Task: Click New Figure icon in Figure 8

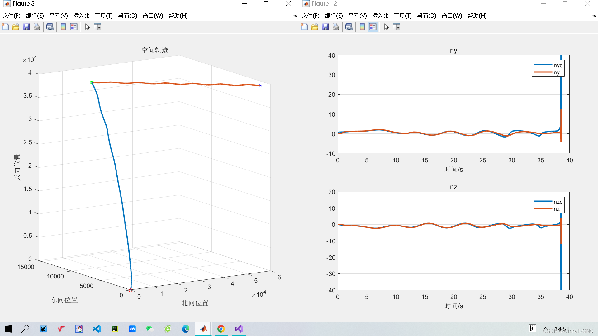Action: 6,27
